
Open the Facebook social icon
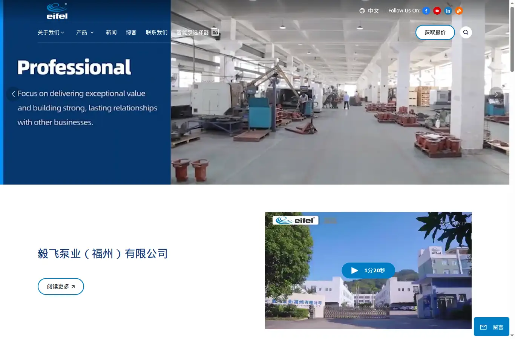[x=426, y=11]
